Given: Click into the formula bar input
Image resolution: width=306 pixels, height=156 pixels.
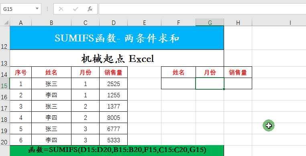Looking at the screenshot, I should (202, 9).
